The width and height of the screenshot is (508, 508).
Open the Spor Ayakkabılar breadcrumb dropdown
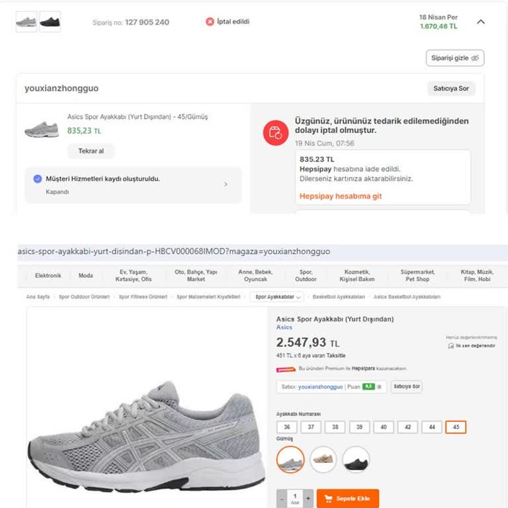tap(276, 297)
